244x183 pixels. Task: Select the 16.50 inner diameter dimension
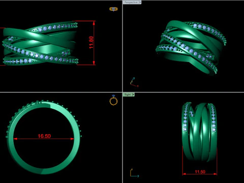[44, 136]
